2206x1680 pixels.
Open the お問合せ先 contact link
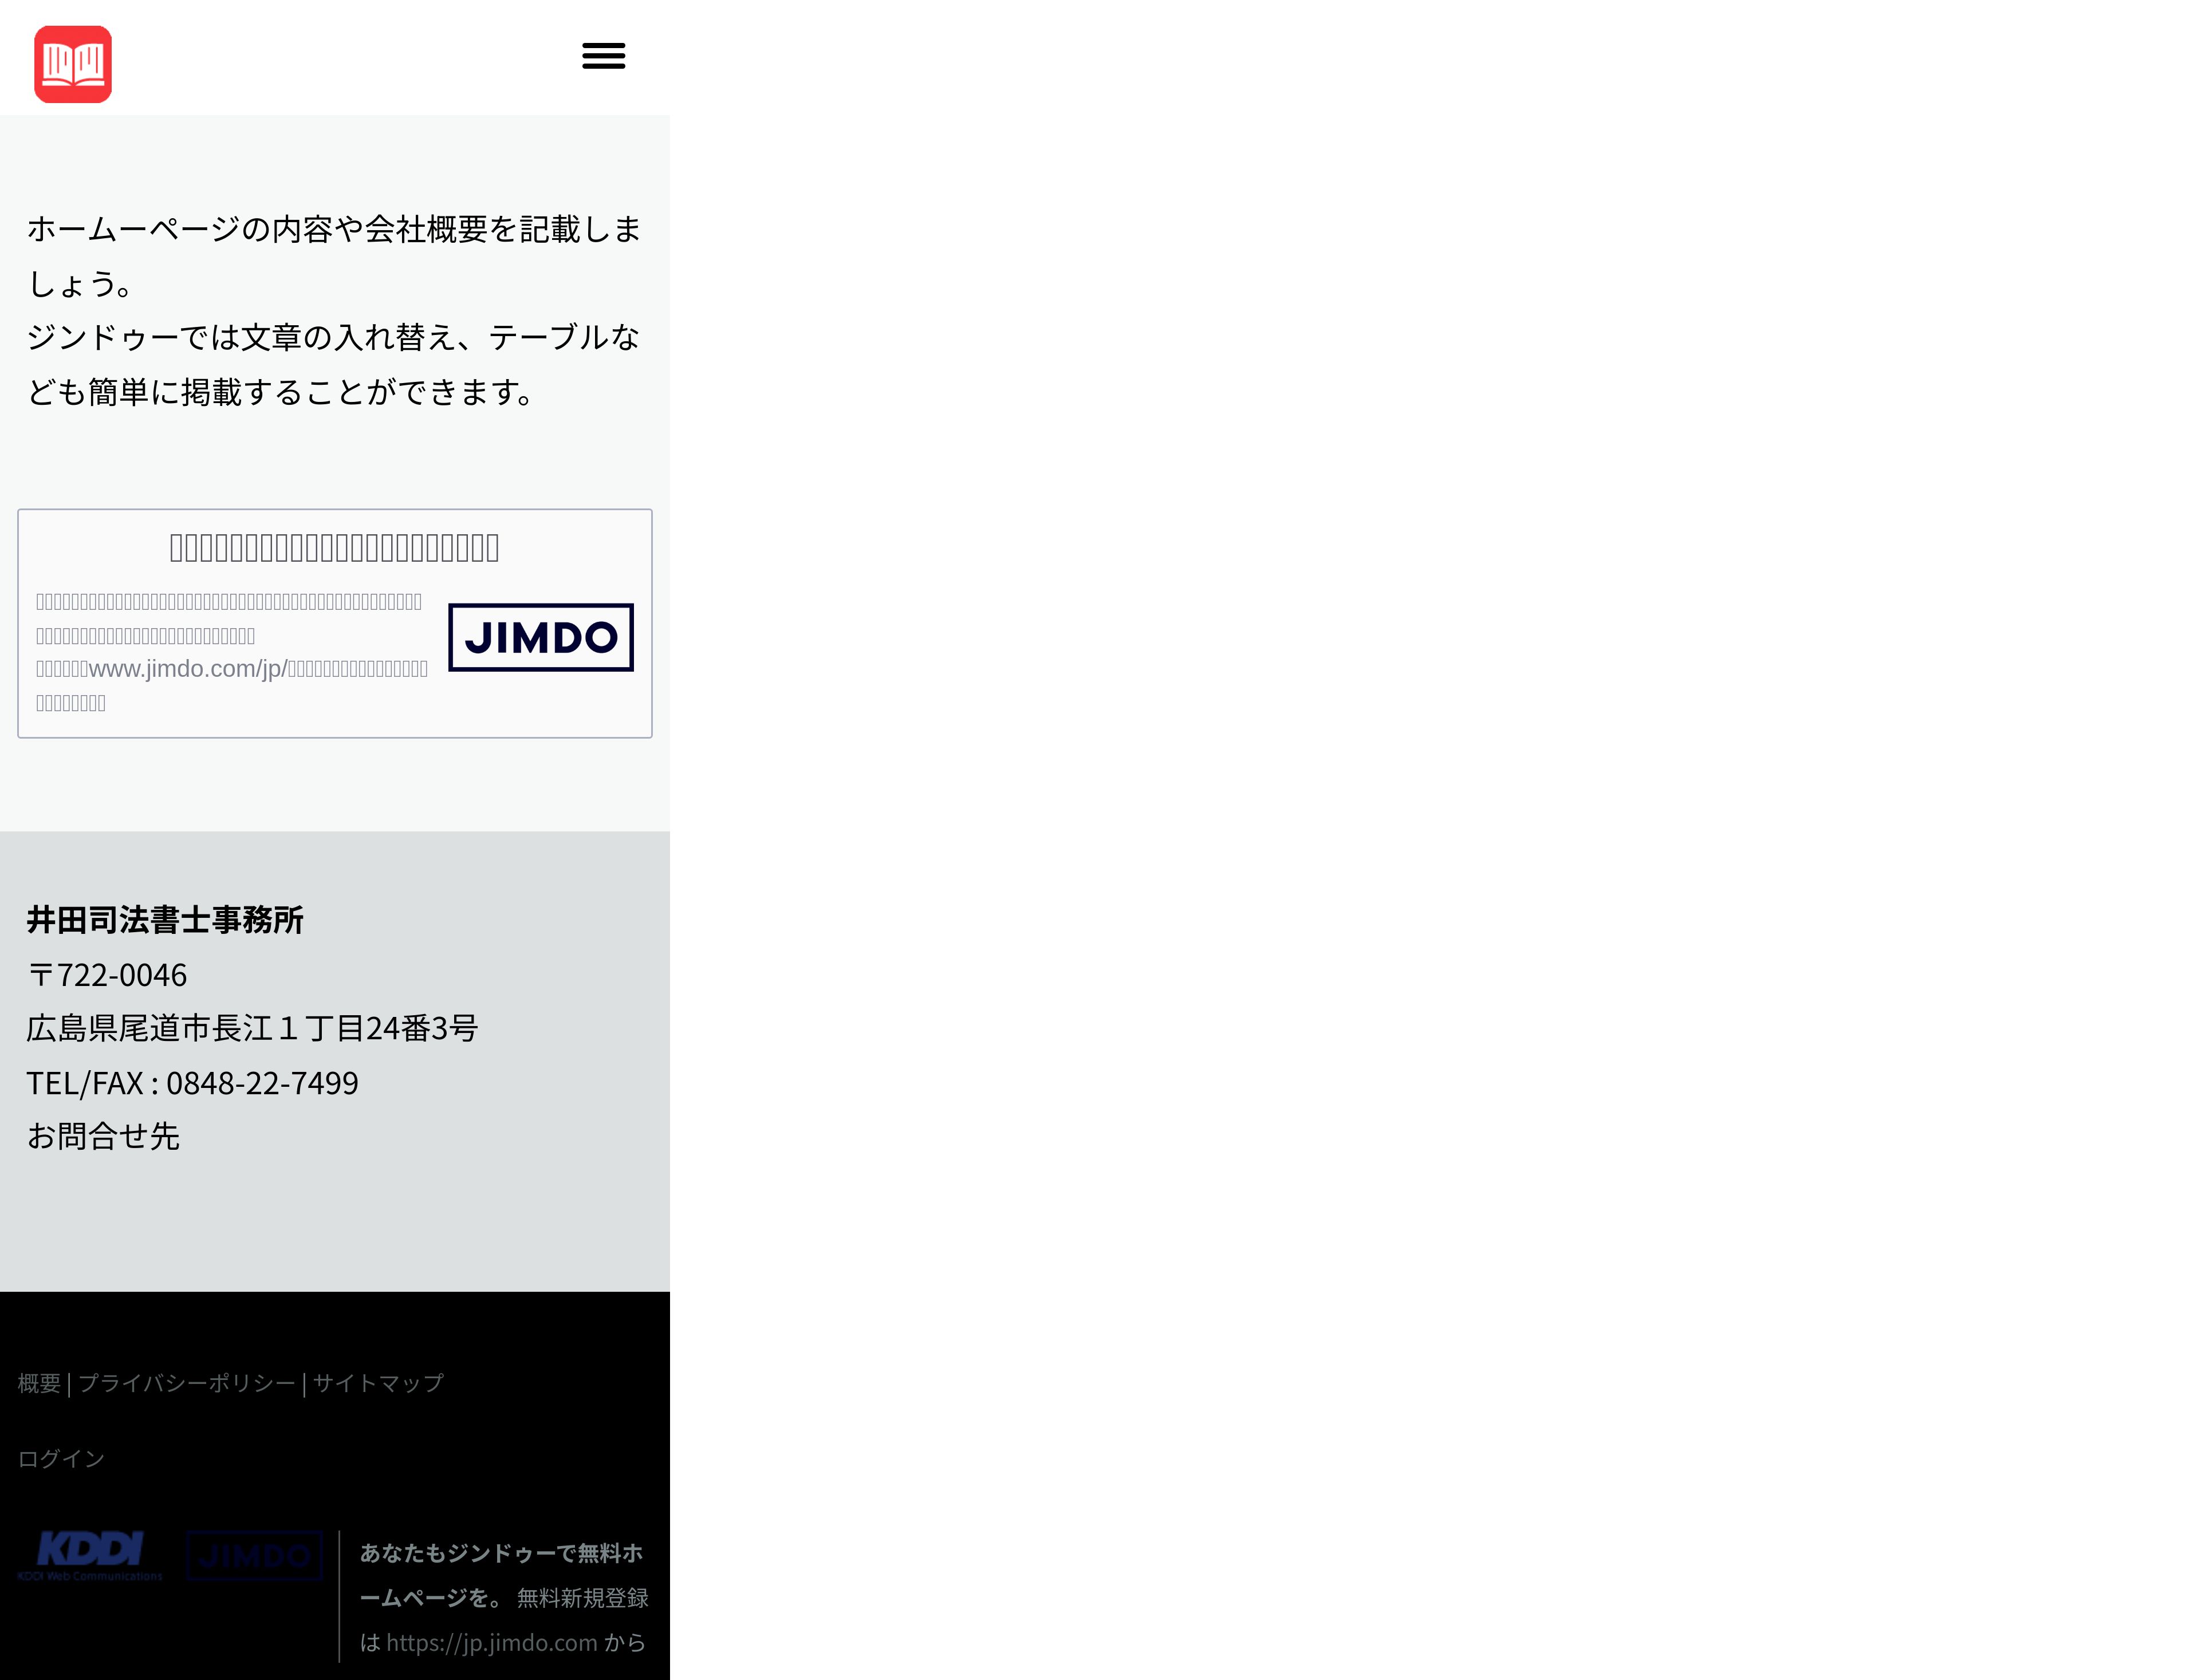pyautogui.click(x=103, y=1136)
